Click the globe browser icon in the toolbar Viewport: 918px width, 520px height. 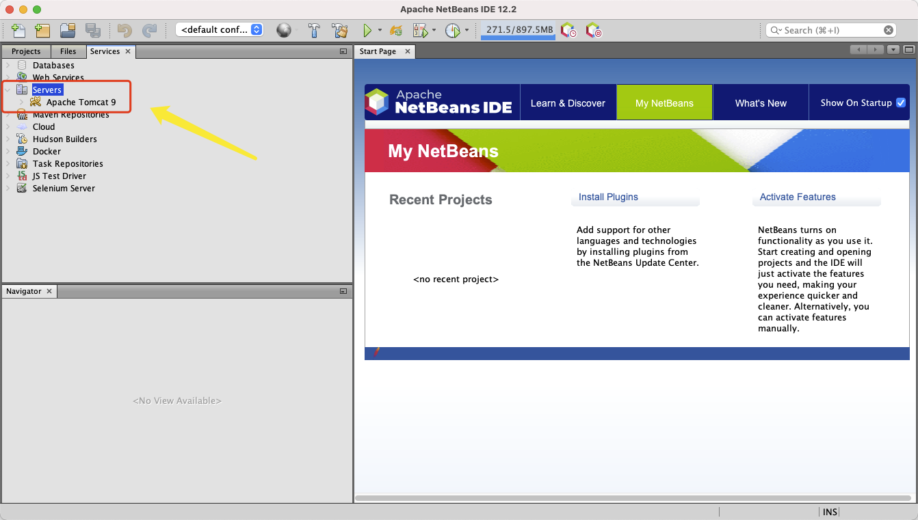point(284,30)
